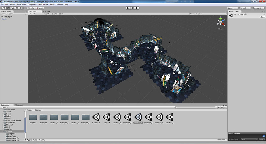266x144 pixels.
Task: Select the Hand tool in toolbar
Action: coord(3,8)
